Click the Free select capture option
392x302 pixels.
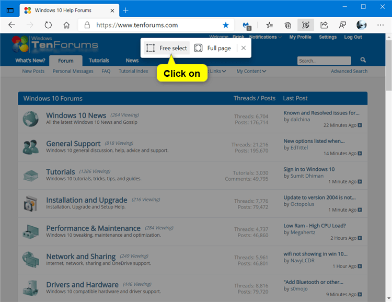(x=167, y=48)
